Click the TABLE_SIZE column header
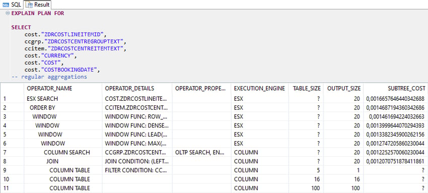Viewport: 428px width, 193px height. click(306, 89)
